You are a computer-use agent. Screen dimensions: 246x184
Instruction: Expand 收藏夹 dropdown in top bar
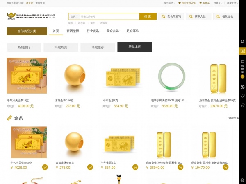[x=218, y=3]
